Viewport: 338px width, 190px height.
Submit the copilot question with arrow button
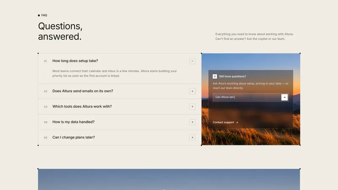coord(284,98)
